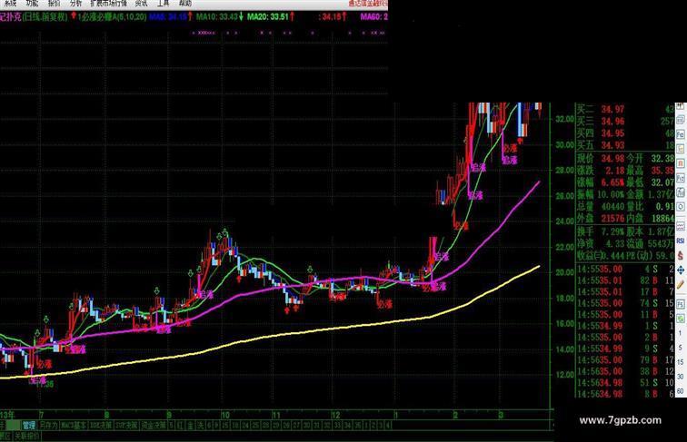The width and height of the screenshot is (687, 442).
Task: Select the 60-minute period button
Action: [x=681, y=391]
